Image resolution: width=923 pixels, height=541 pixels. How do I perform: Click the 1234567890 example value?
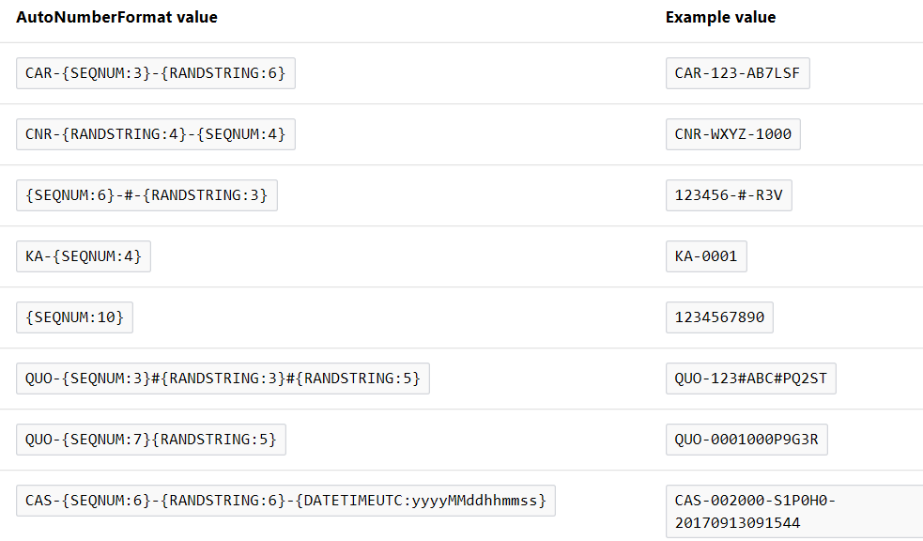click(719, 317)
